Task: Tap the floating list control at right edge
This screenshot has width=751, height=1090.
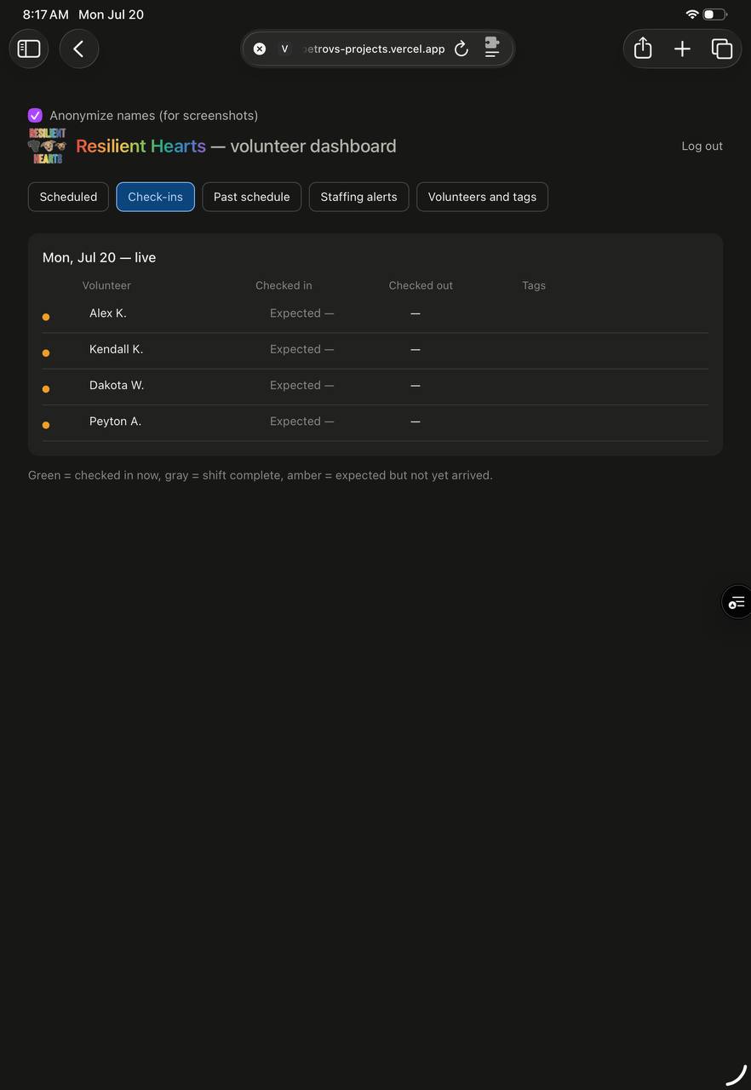Action: pyautogui.click(x=737, y=602)
